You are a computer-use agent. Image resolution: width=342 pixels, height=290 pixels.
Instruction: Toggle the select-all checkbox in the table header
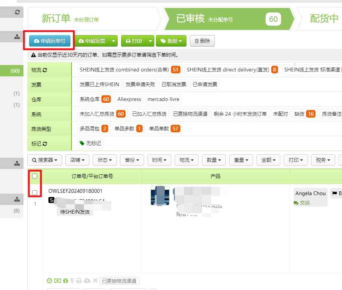coord(34,176)
